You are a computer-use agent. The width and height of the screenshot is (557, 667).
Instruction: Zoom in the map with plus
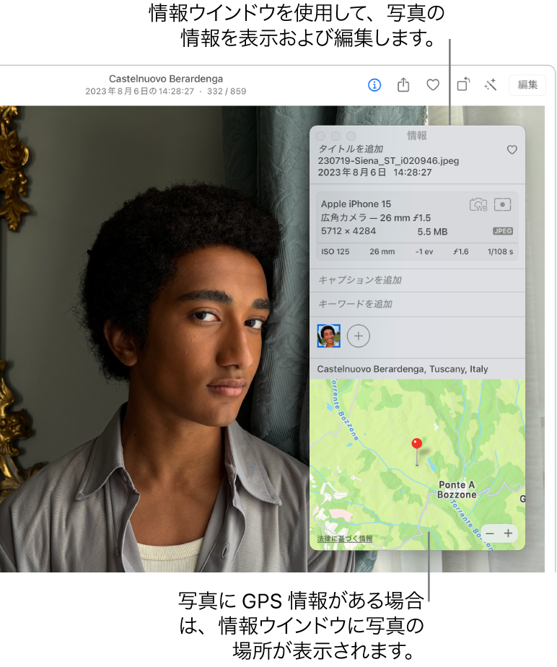508,533
